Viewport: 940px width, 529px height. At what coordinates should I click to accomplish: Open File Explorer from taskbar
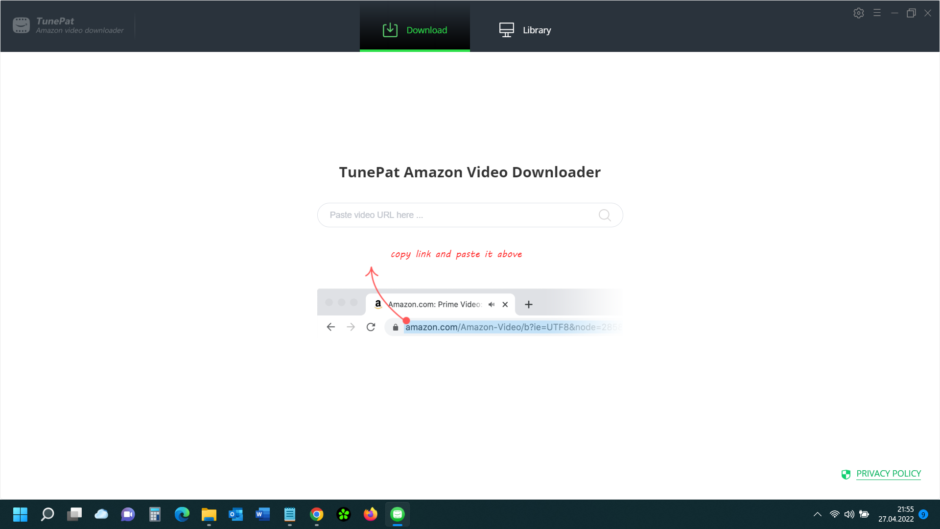click(209, 514)
